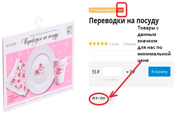174x120 pixels.
Task: Open the 1 отзыв reviews link
Action: 114,44
